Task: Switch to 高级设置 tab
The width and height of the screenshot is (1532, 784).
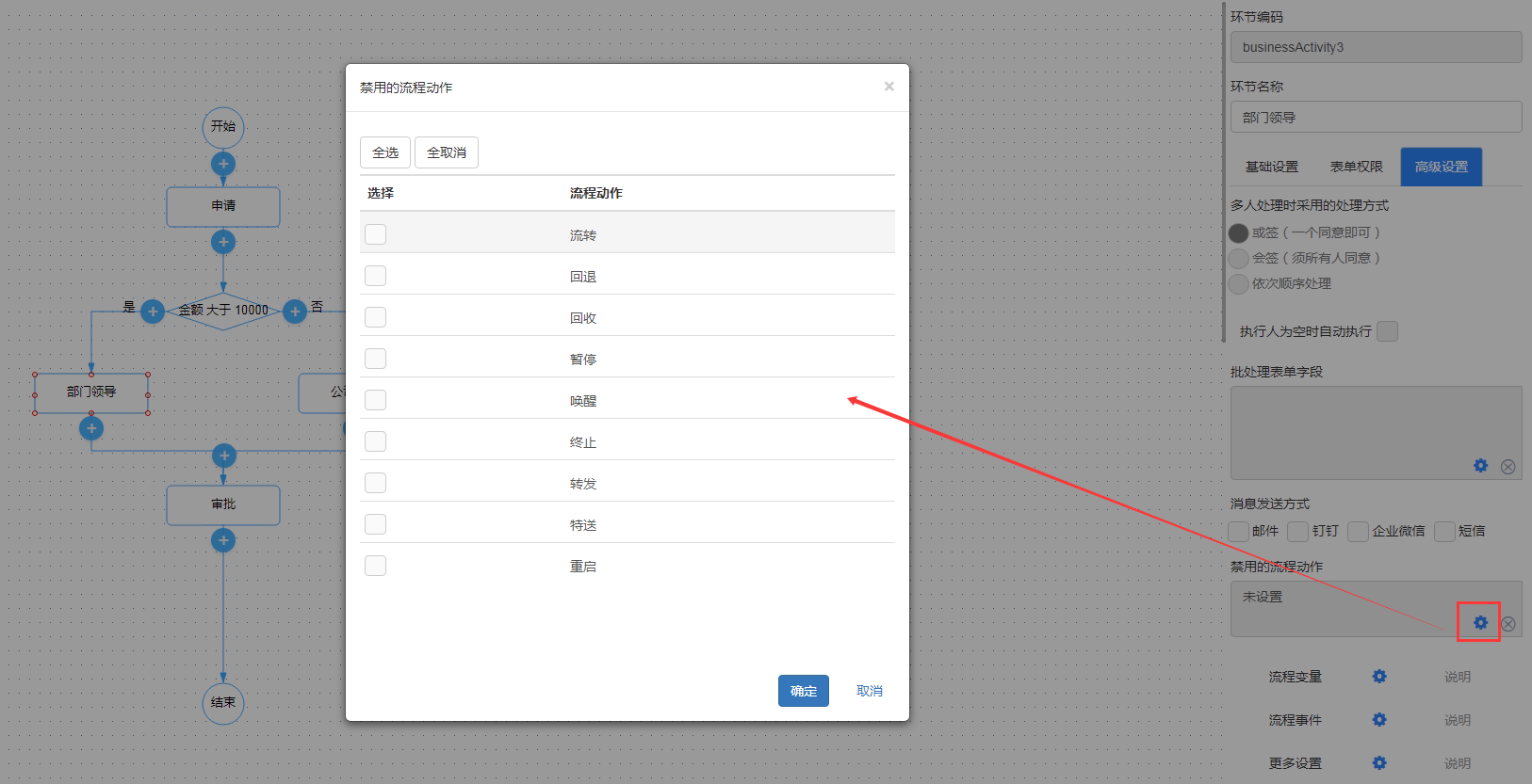Action: [1441, 167]
